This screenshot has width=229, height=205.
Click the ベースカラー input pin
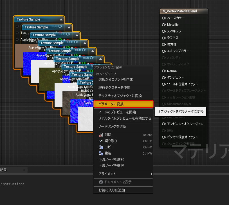pos(164,18)
